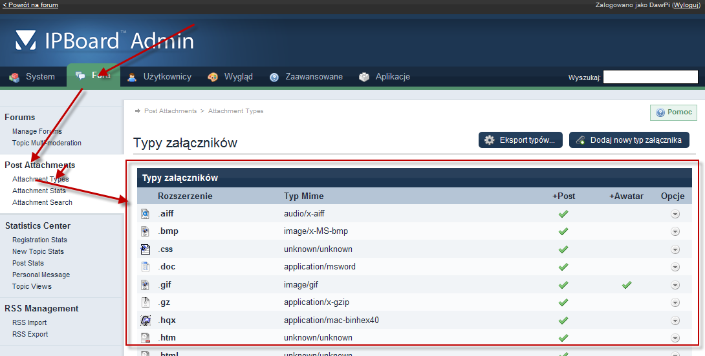The width and height of the screenshot is (705, 356).
Task: Open the Zaawansowane tab
Action: click(x=306, y=77)
